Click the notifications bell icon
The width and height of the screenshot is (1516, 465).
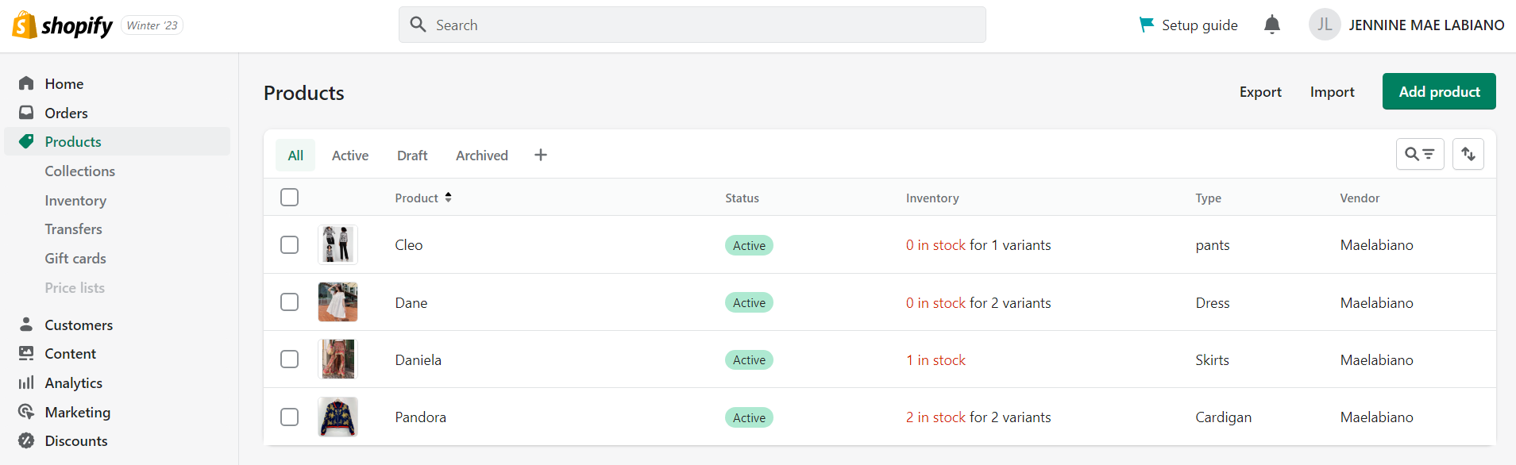pyautogui.click(x=1271, y=25)
